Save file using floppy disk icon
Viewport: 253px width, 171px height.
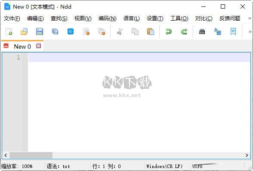coord(40,31)
